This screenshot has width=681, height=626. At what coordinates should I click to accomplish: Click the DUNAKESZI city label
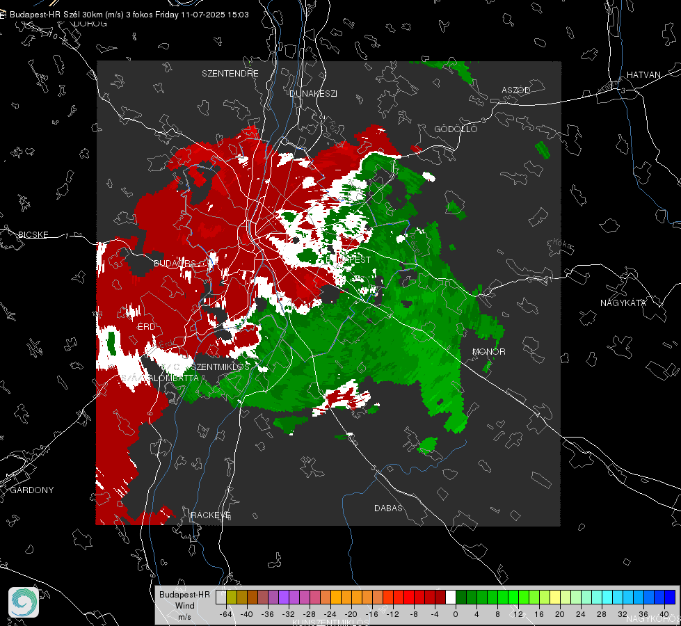click(313, 93)
